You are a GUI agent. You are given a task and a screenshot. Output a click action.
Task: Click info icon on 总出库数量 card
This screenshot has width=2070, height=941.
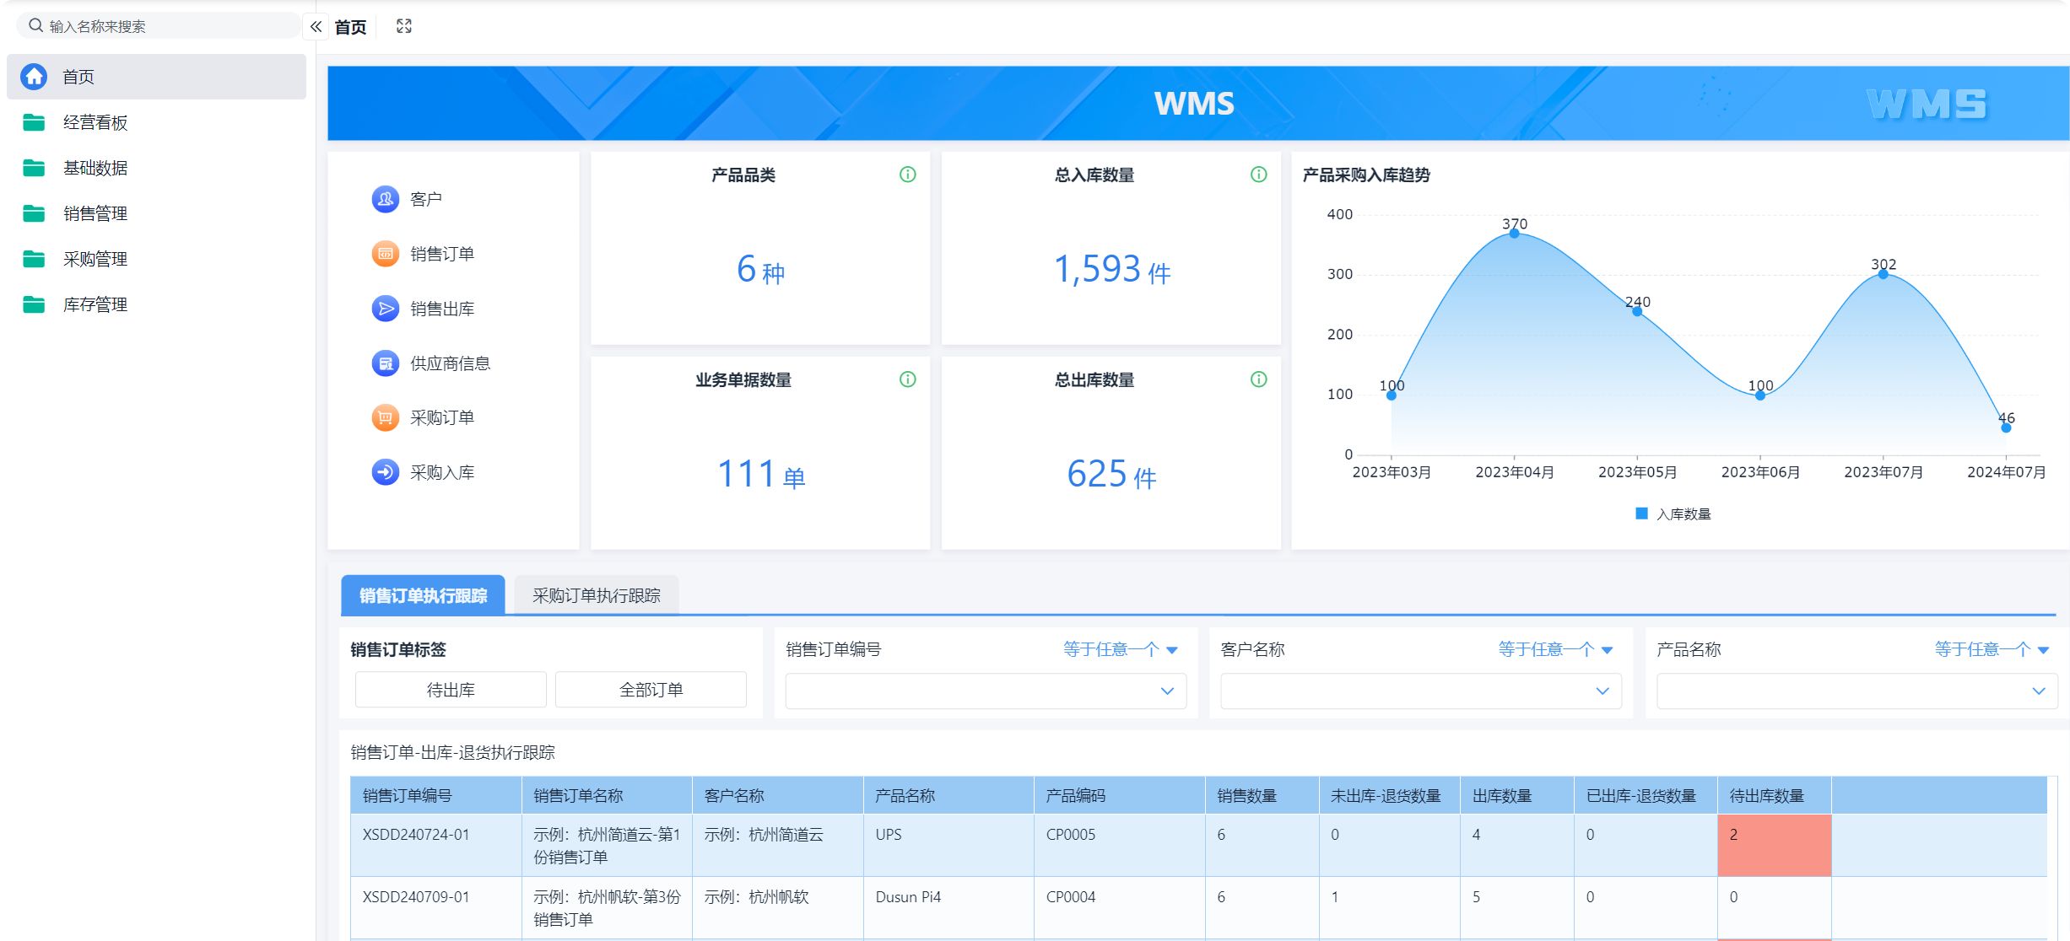point(1258,379)
